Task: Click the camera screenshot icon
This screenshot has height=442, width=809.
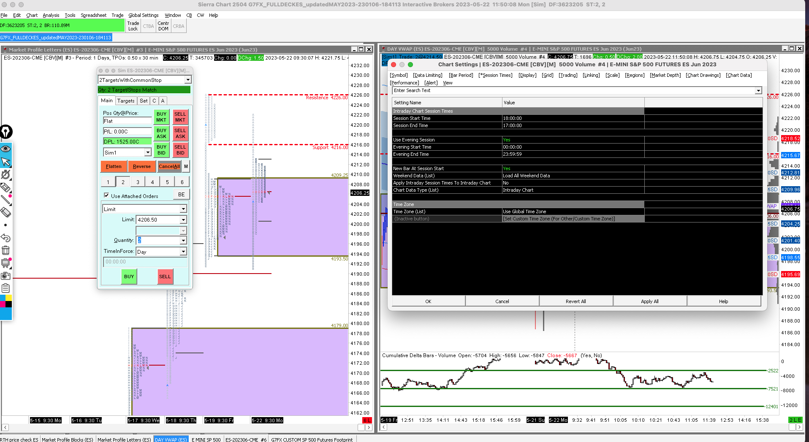Action: (x=6, y=276)
